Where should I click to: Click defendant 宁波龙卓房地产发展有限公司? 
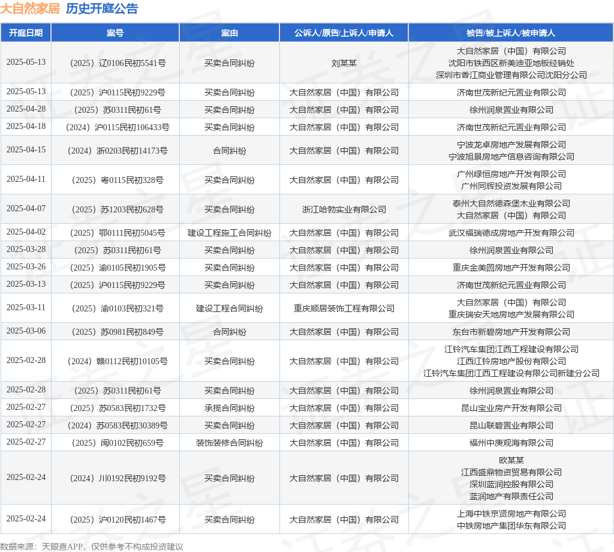(x=511, y=145)
